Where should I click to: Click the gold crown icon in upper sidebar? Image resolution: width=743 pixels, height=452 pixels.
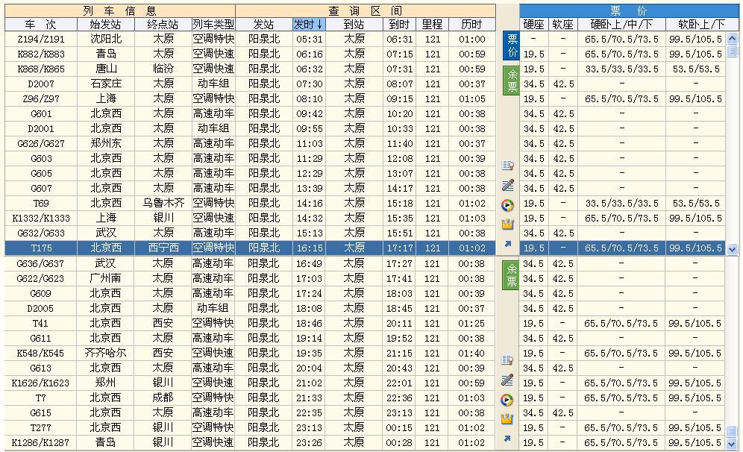pyautogui.click(x=507, y=224)
